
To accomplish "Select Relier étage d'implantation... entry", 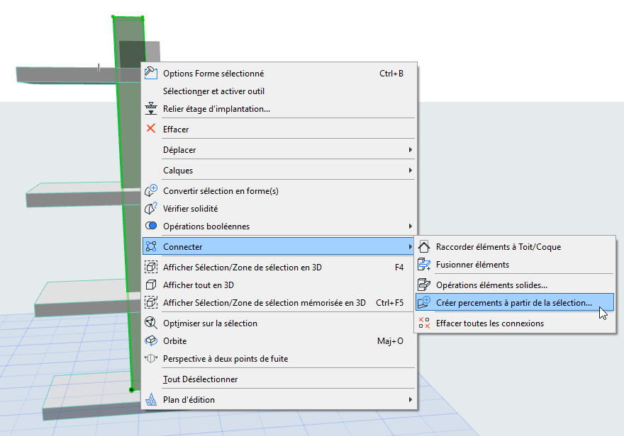I will tap(279, 109).
